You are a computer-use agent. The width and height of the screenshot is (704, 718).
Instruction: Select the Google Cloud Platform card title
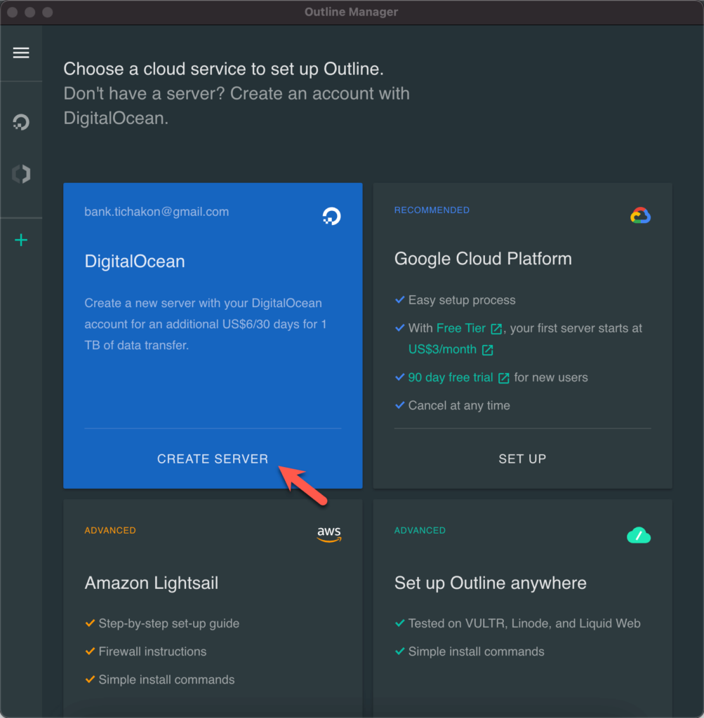(483, 259)
